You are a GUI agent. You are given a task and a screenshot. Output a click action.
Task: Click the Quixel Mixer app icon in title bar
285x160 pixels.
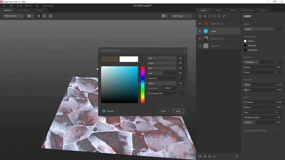click(1, 2)
